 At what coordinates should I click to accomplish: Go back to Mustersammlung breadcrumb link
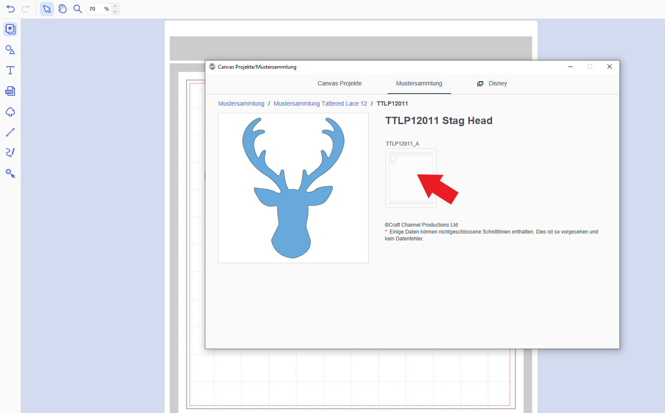point(241,103)
